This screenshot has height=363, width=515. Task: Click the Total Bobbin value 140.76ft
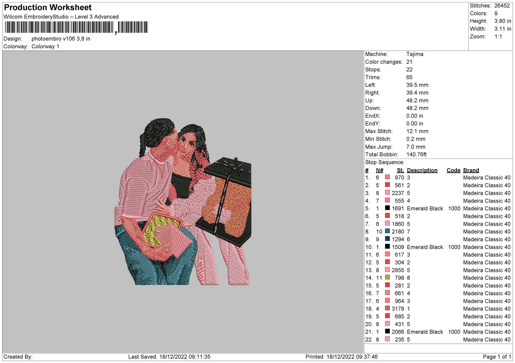click(x=417, y=155)
